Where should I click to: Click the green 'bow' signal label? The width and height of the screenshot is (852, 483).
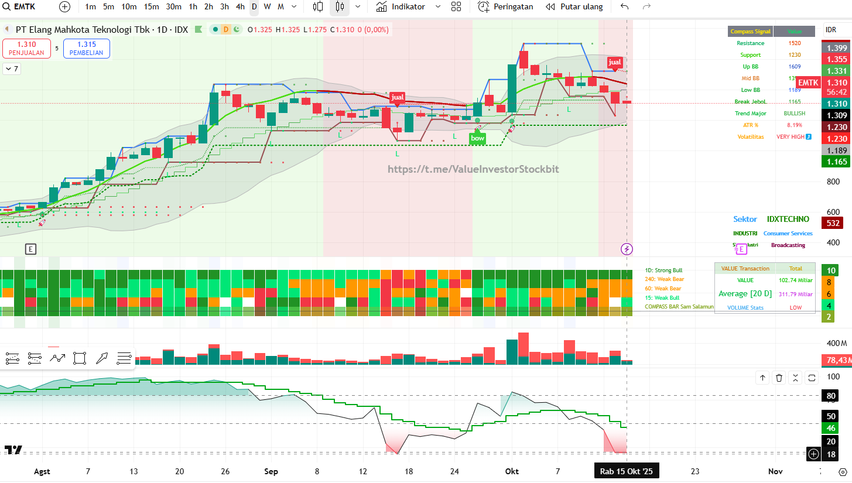[478, 138]
